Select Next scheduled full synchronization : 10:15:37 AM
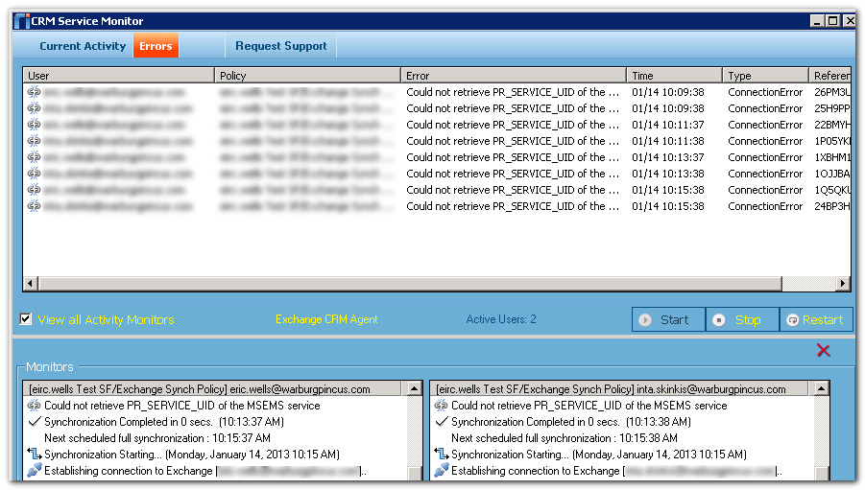Screen dimensions: 865x490 (x=157, y=438)
